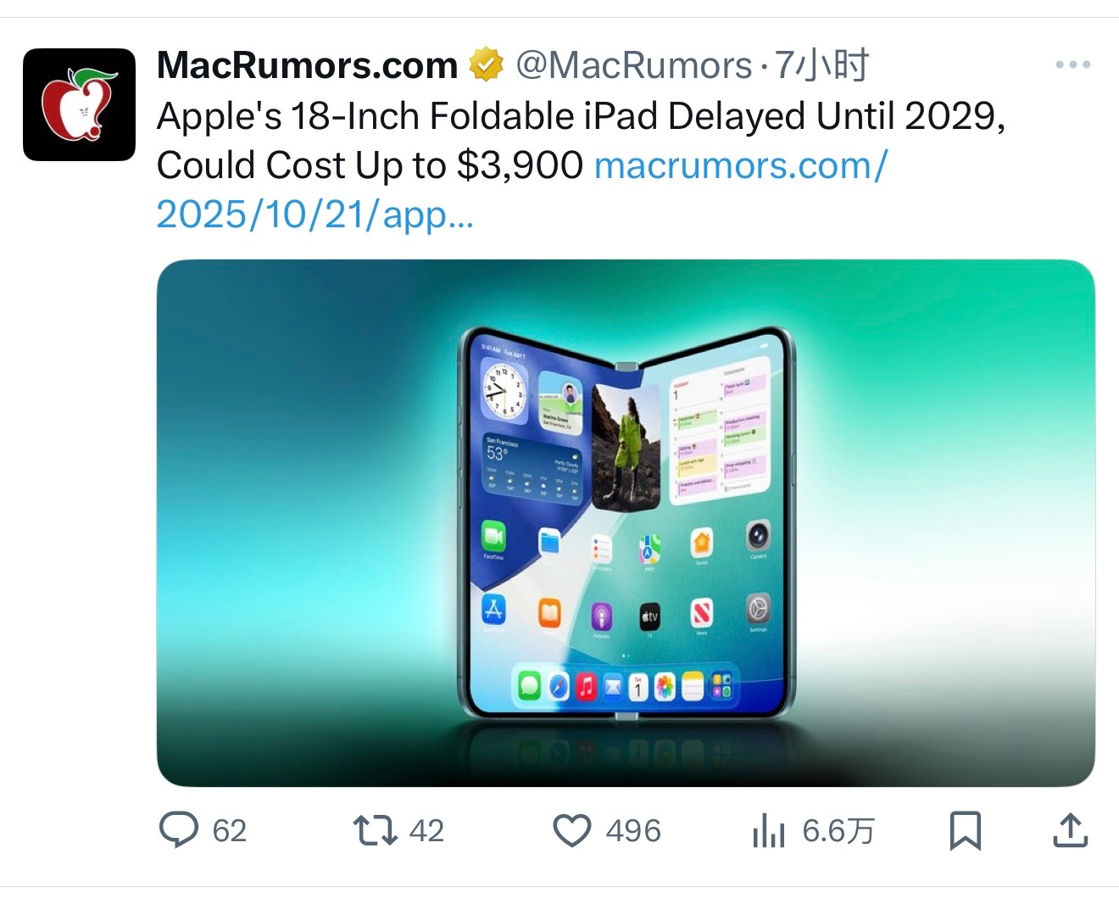Open the macrumors.com article link

(x=741, y=165)
